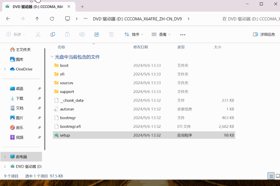Image resolution: width=280 pixels, height=186 pixels.
Task: Expand the 此电脑 tree node
Action: [x=5, y=157]
